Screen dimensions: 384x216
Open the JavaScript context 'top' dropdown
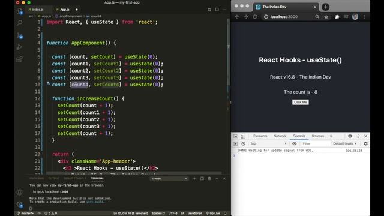[x=268, y=144]
